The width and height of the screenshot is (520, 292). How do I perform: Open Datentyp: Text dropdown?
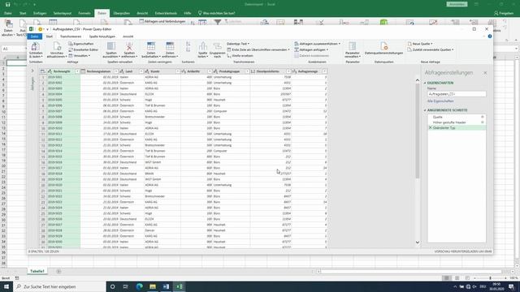[238, 44]
